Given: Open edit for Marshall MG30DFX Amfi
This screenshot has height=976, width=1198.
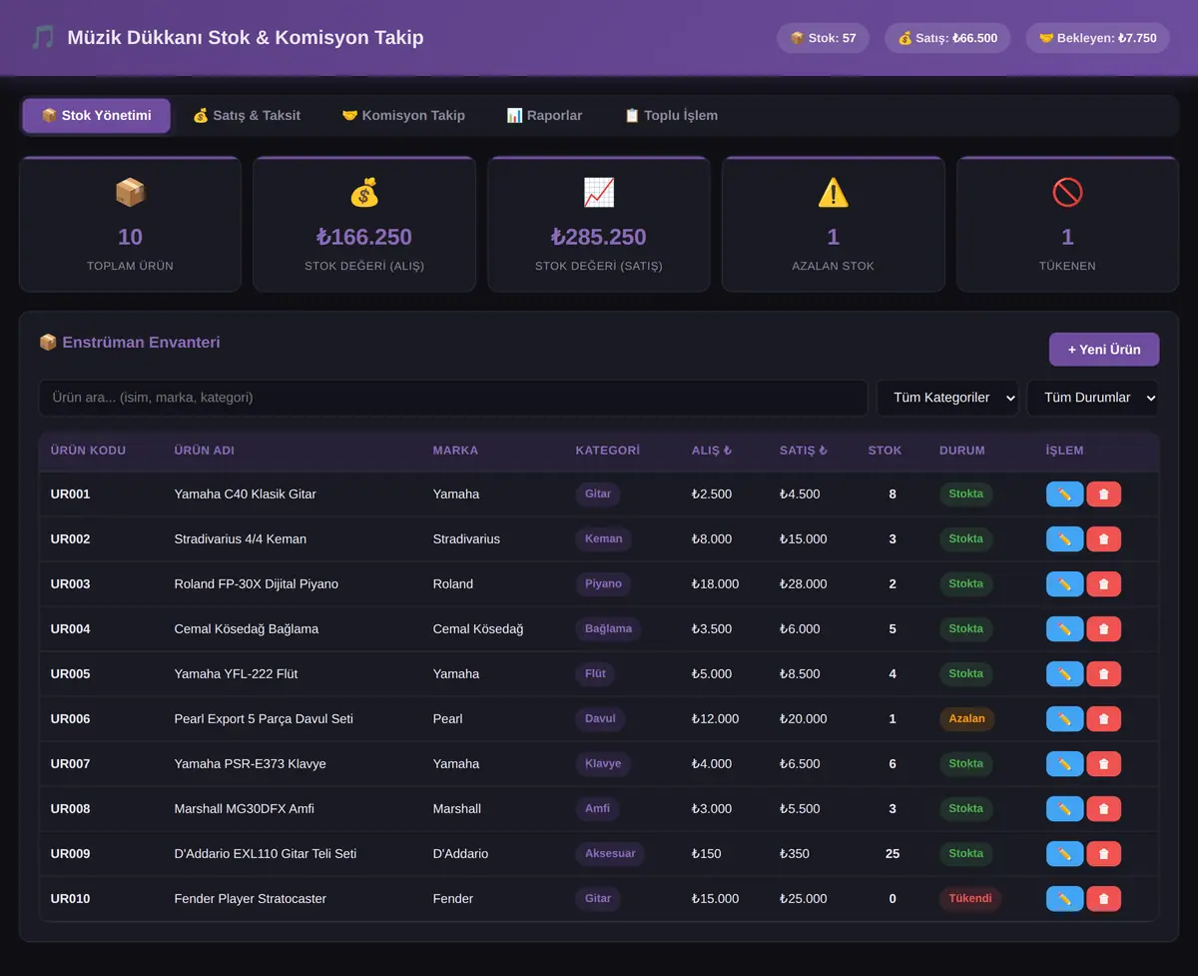Looking at the screenshot, I should point(1064,809).
